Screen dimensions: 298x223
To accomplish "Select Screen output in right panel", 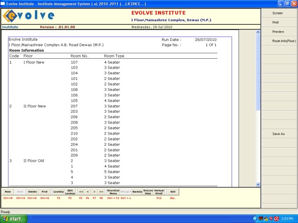I will coord(278,13).
